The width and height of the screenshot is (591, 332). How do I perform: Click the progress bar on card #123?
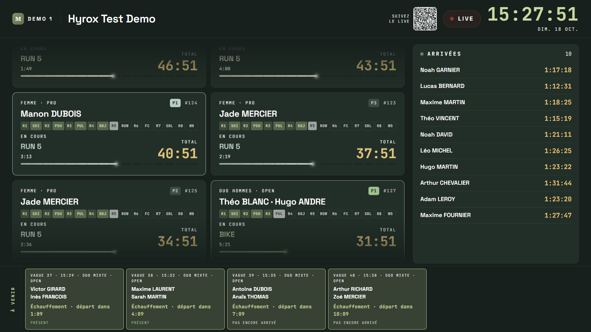(308, 164)
